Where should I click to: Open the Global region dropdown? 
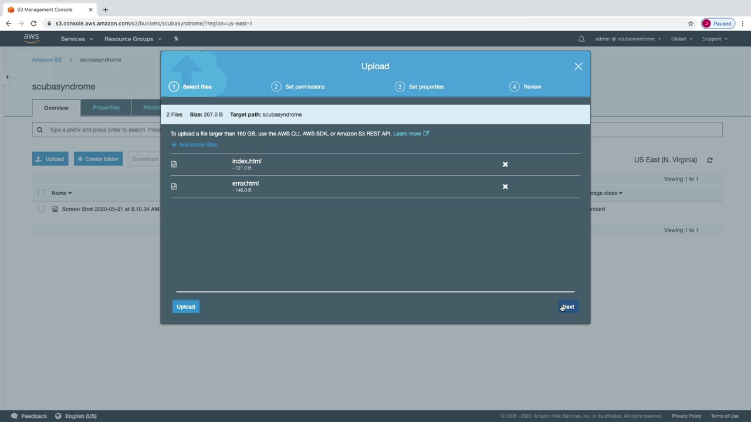click(682, 39)
